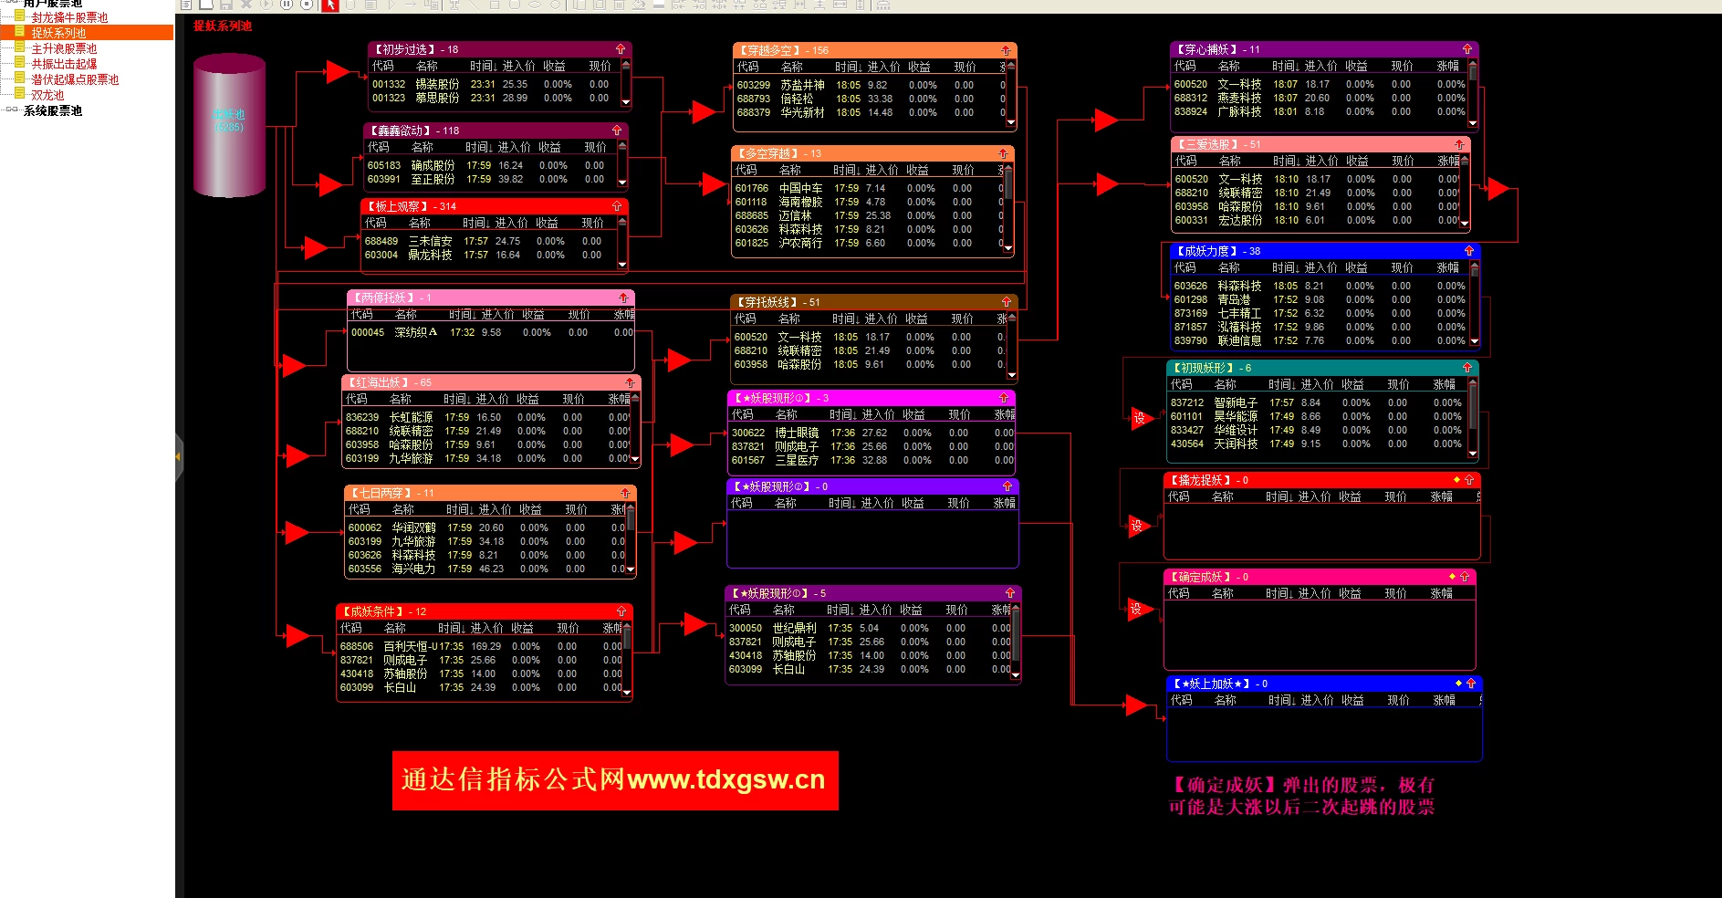The width and height of the screenshot is (1722, 898).
Task: Click the pause button in toolbar
Action: (x=287, y=4)
